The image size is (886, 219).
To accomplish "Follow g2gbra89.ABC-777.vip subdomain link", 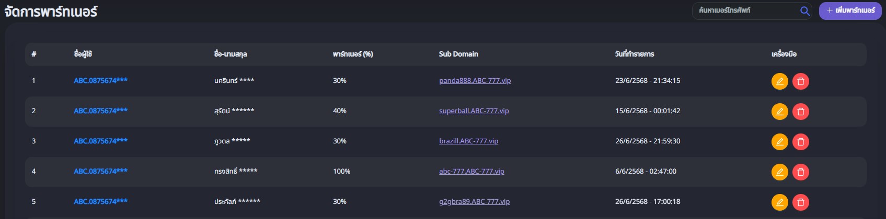I will pyautogui.click(x=474, y=202).
